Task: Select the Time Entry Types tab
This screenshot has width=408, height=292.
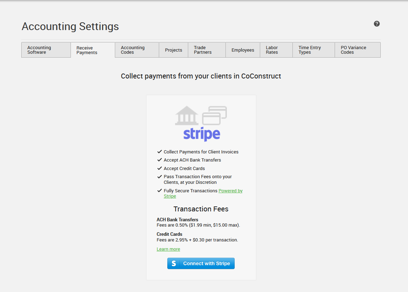Action: click(314, 50)
